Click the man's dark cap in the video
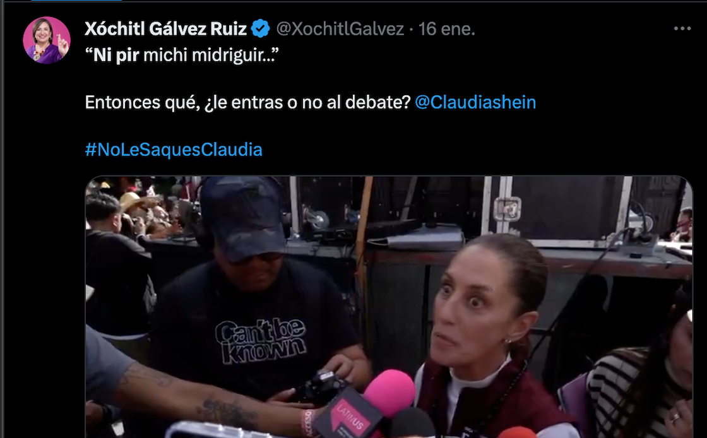The height and width of the screenshot is (438, 707). pyautogui.click(x=244, y=217)
